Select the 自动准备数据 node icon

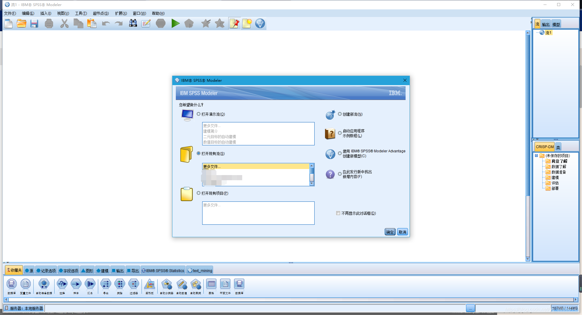point(44,284)
